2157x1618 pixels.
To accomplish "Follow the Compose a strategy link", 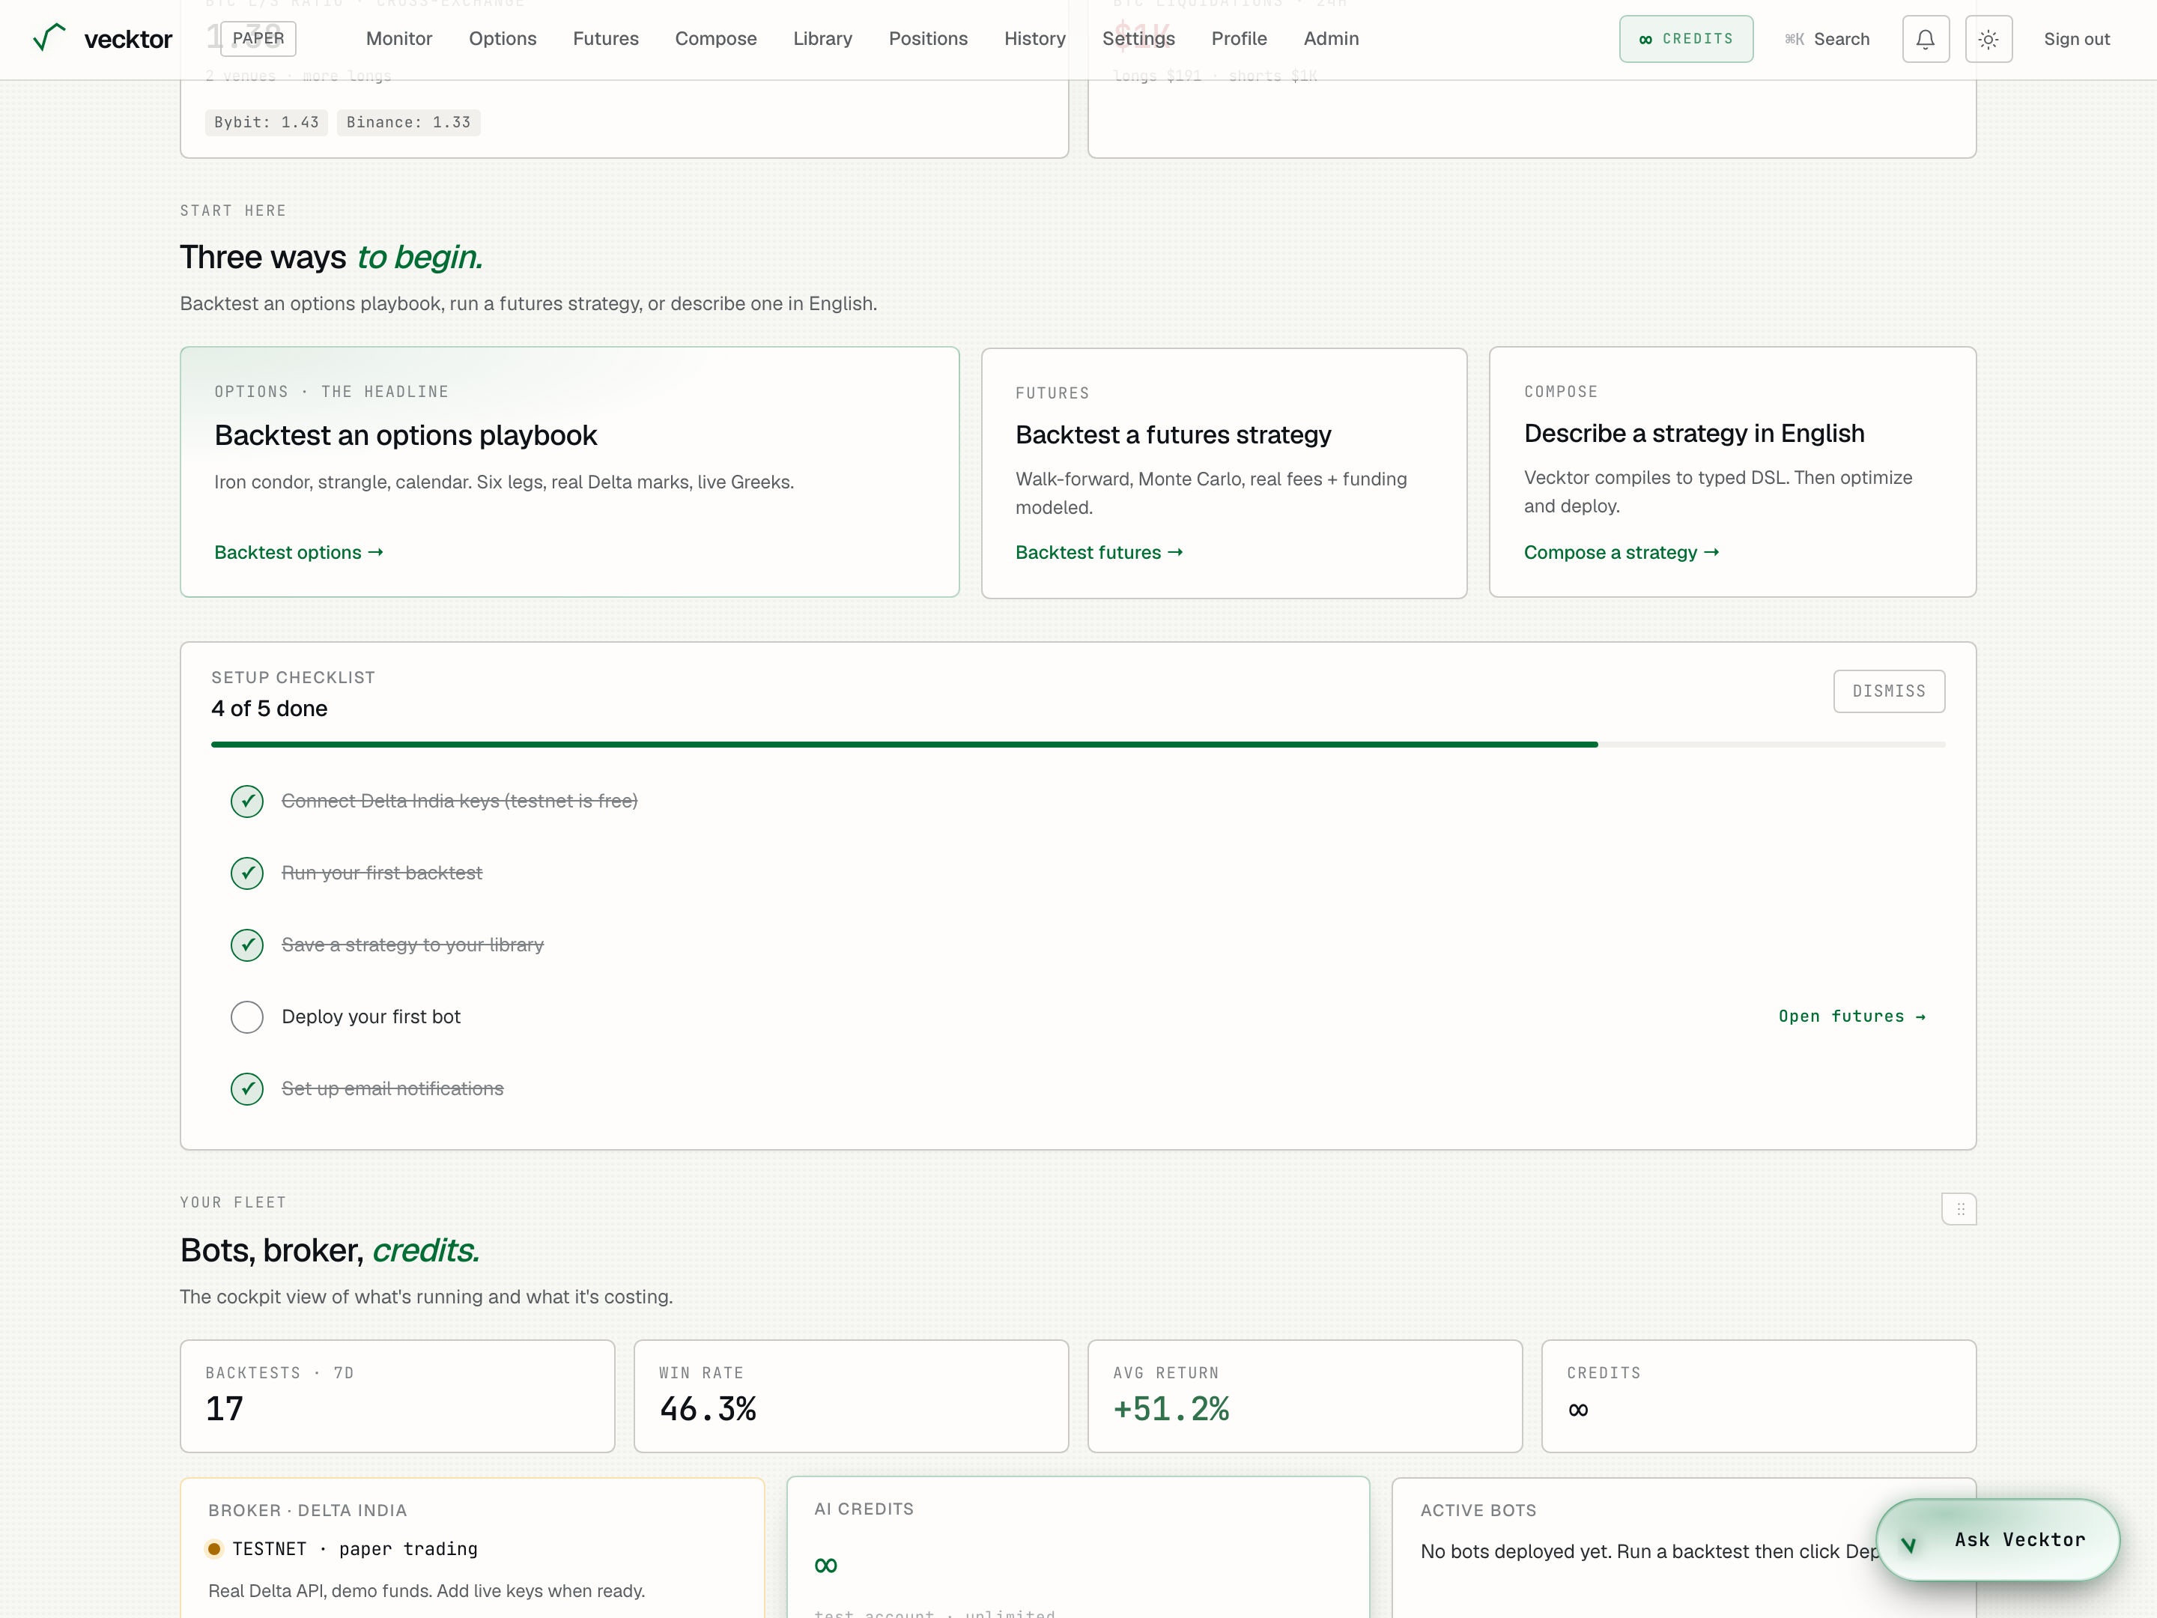I will pyautogui.click(x=1621, y=552).
